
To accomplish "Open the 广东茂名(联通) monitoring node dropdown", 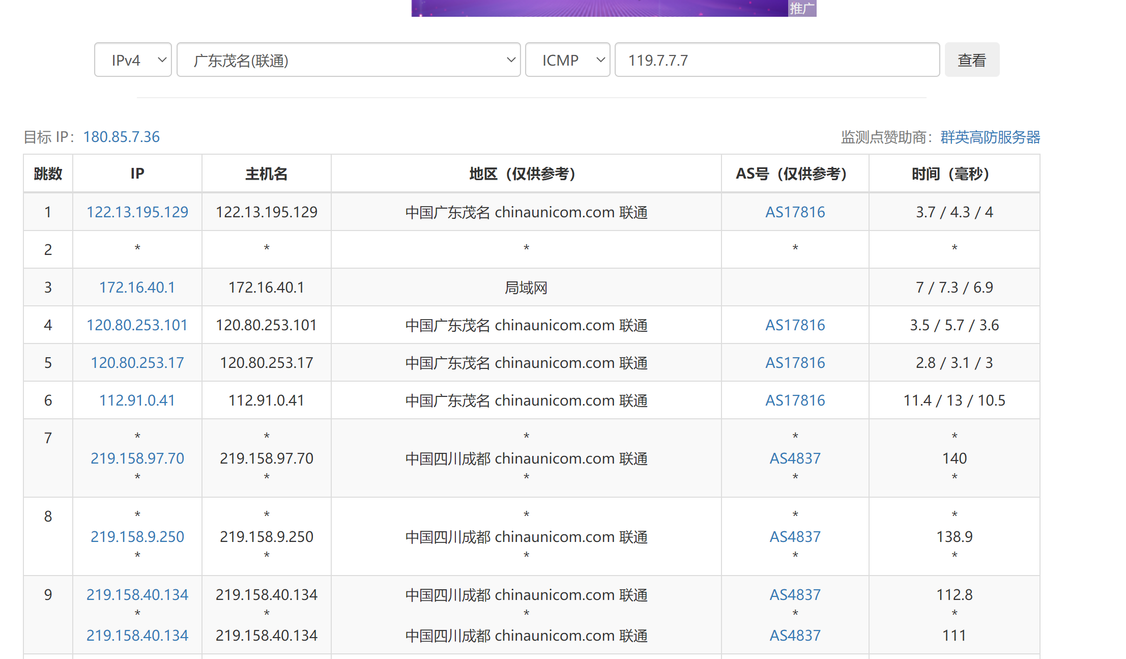I will (x=349, y=60).
